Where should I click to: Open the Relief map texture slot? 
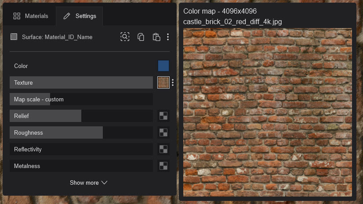coord(163,116)
